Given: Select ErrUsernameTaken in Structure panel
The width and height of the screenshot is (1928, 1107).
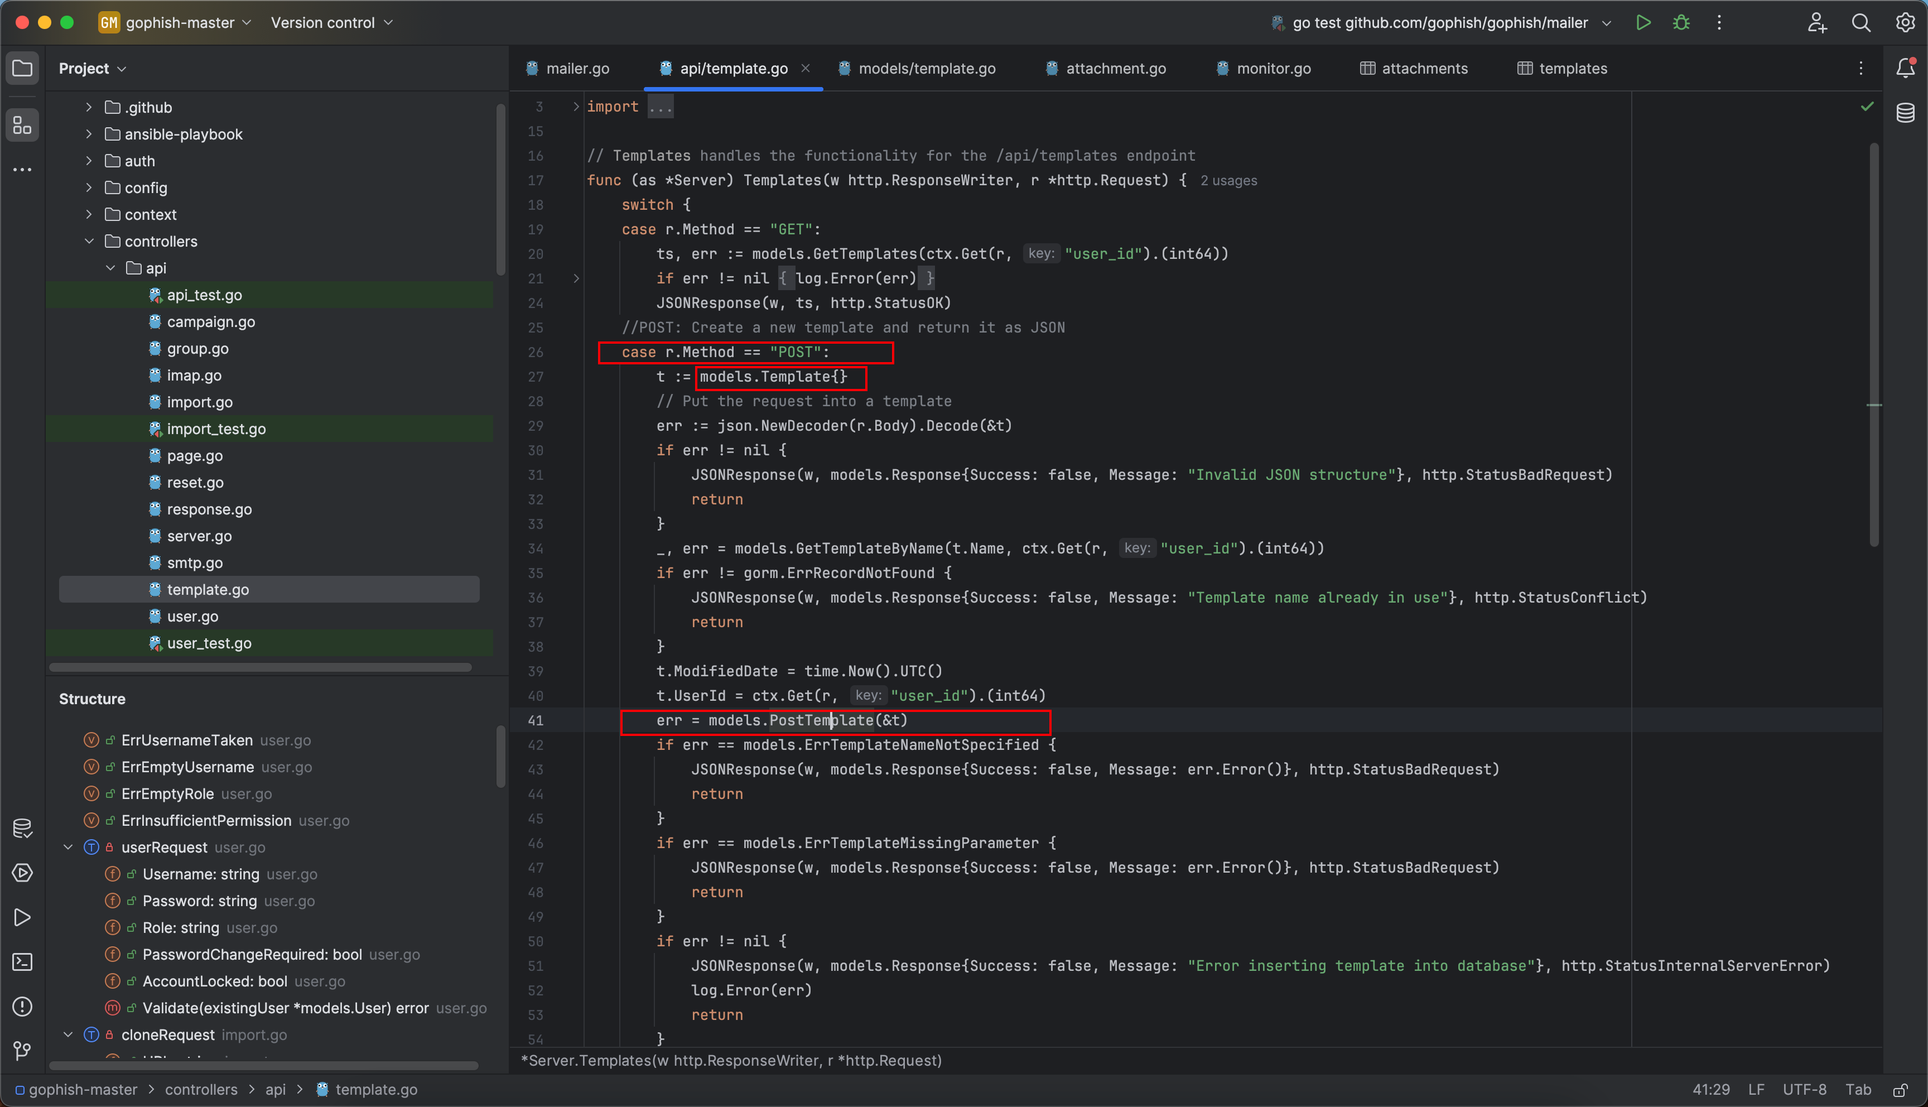Looking at the screenshot, I should 186,740.
